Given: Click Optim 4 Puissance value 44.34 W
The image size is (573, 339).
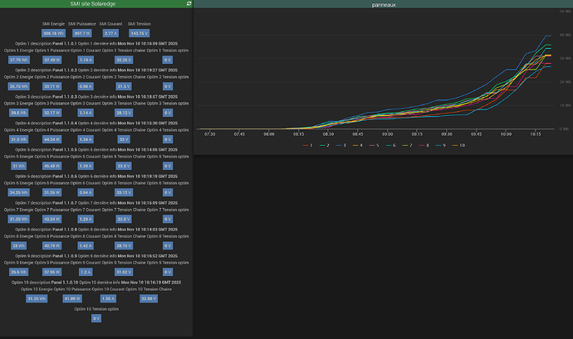Looking at the screenshot, I should pyautogui.click(x=51, y=139).
